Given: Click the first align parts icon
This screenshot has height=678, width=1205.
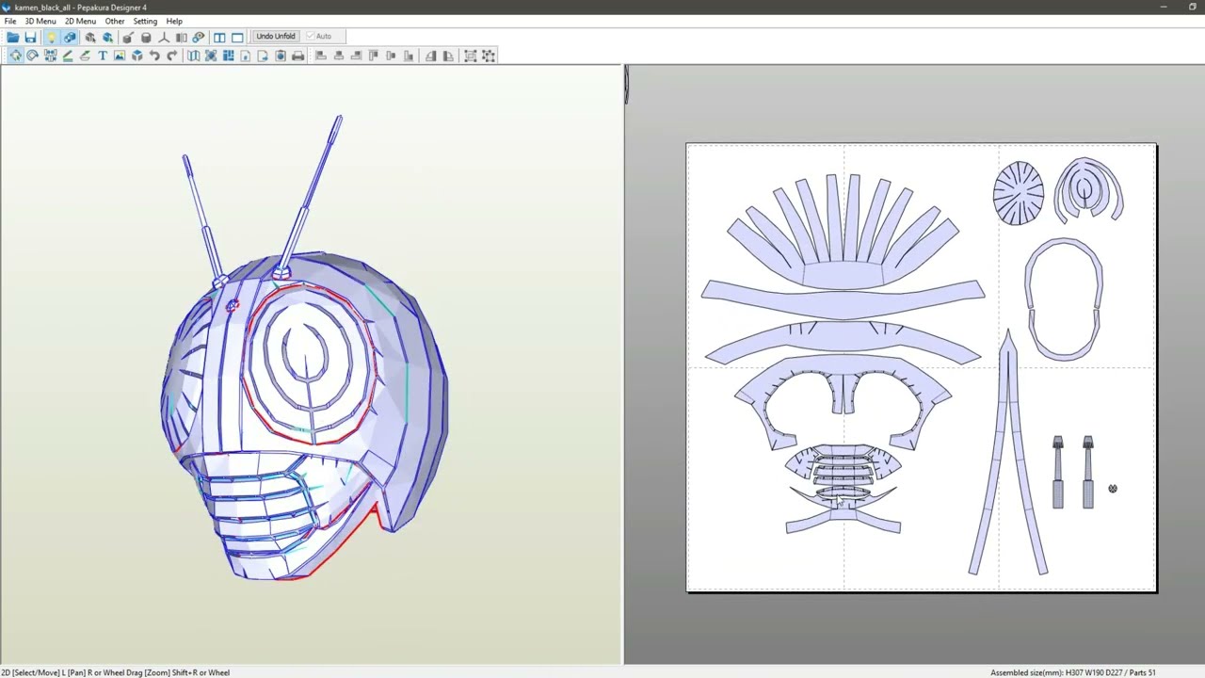Looking at the screenshot, I should click(x=320, y=56).
